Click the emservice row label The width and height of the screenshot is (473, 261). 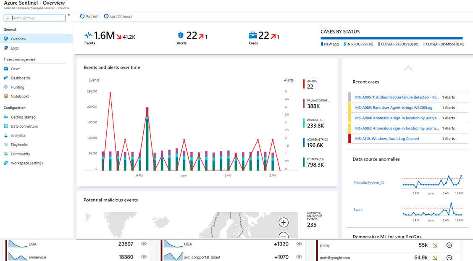(37, 257)
